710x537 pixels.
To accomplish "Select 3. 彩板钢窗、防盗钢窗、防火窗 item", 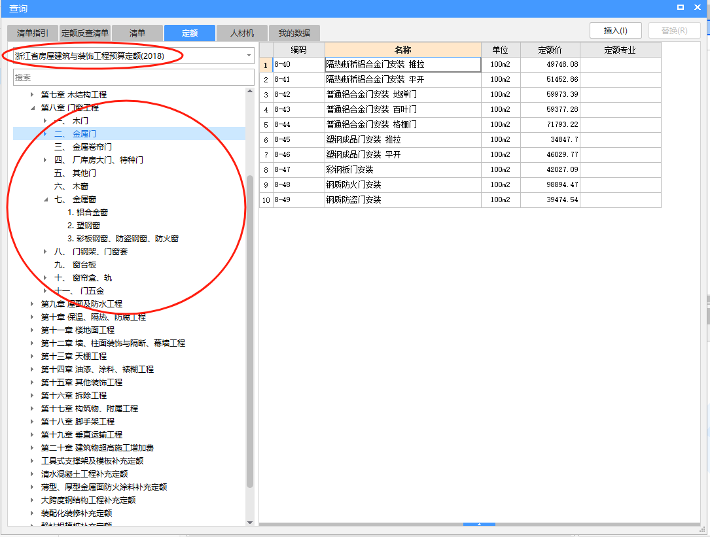I will tap(123, 239).
